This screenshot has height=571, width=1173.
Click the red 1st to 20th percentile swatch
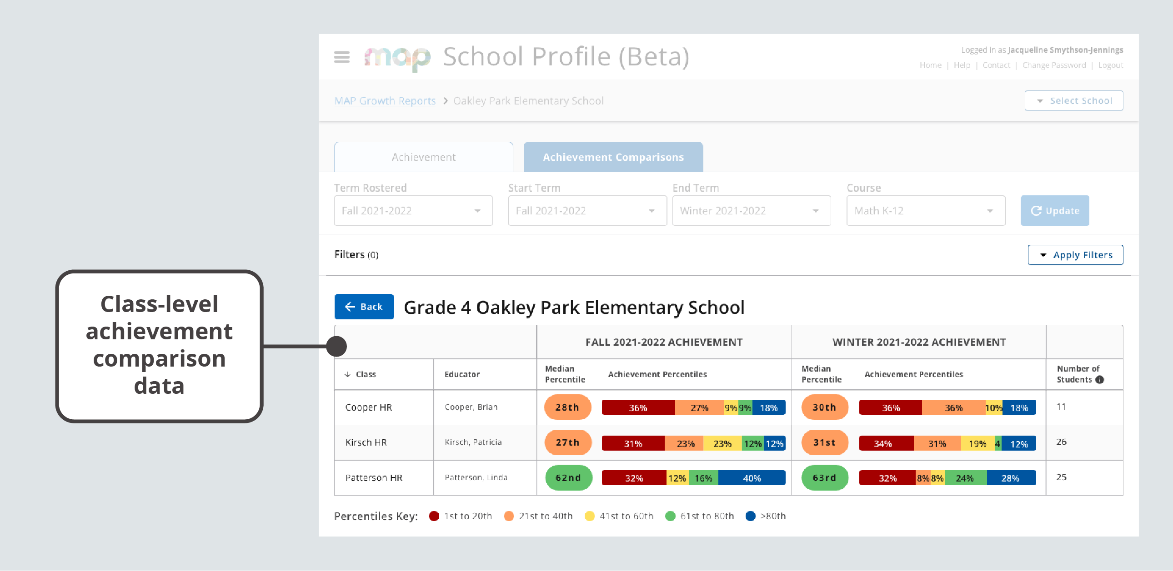point(434,516)
